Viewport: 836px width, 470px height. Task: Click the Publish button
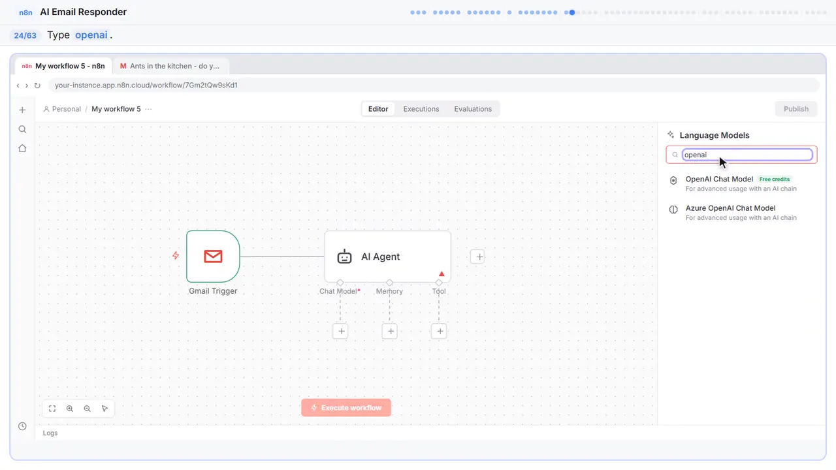[x=796, y=109]
